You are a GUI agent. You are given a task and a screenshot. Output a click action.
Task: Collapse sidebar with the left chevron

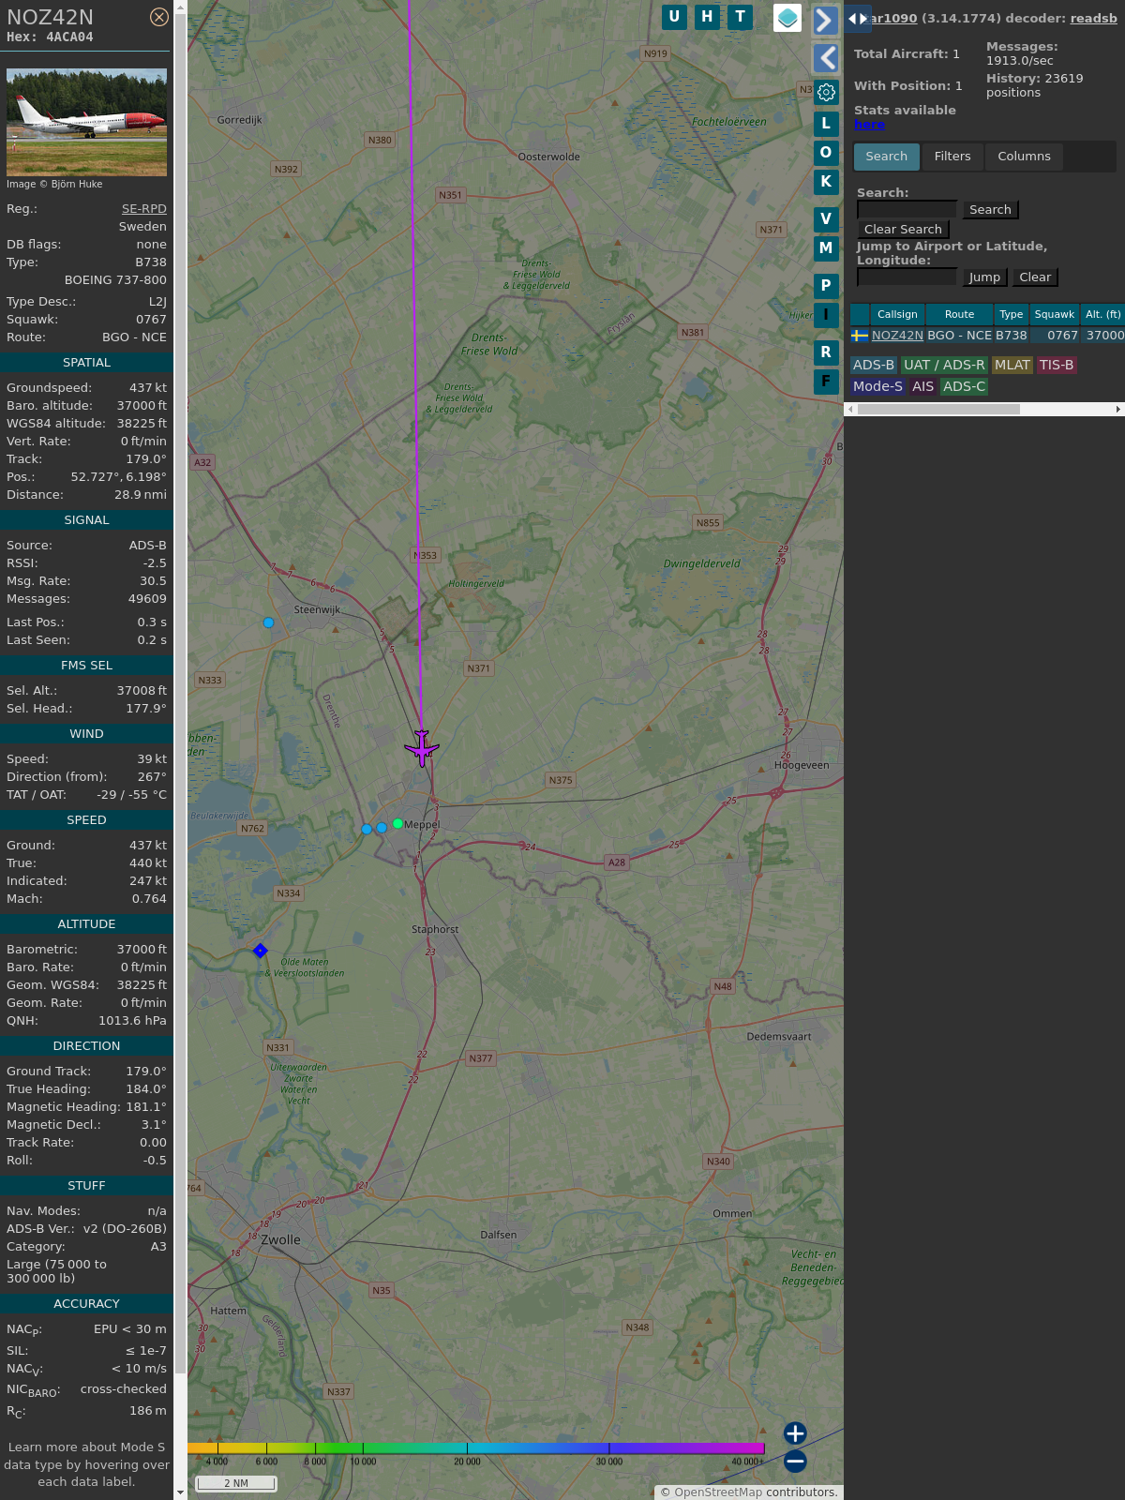tap(825, 58)
